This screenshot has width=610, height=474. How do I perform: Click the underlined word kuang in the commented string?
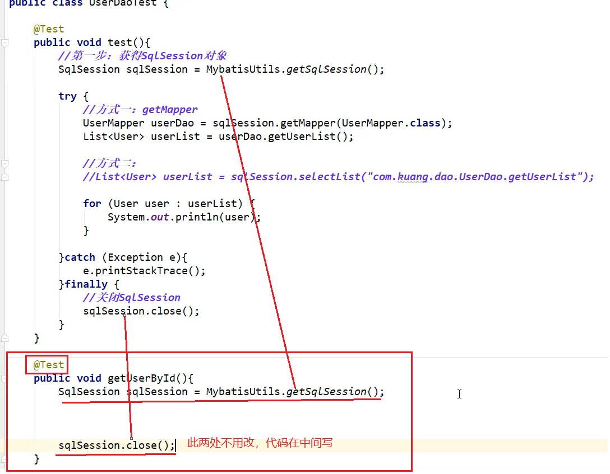pyautogui.click(x=413, y=177)
